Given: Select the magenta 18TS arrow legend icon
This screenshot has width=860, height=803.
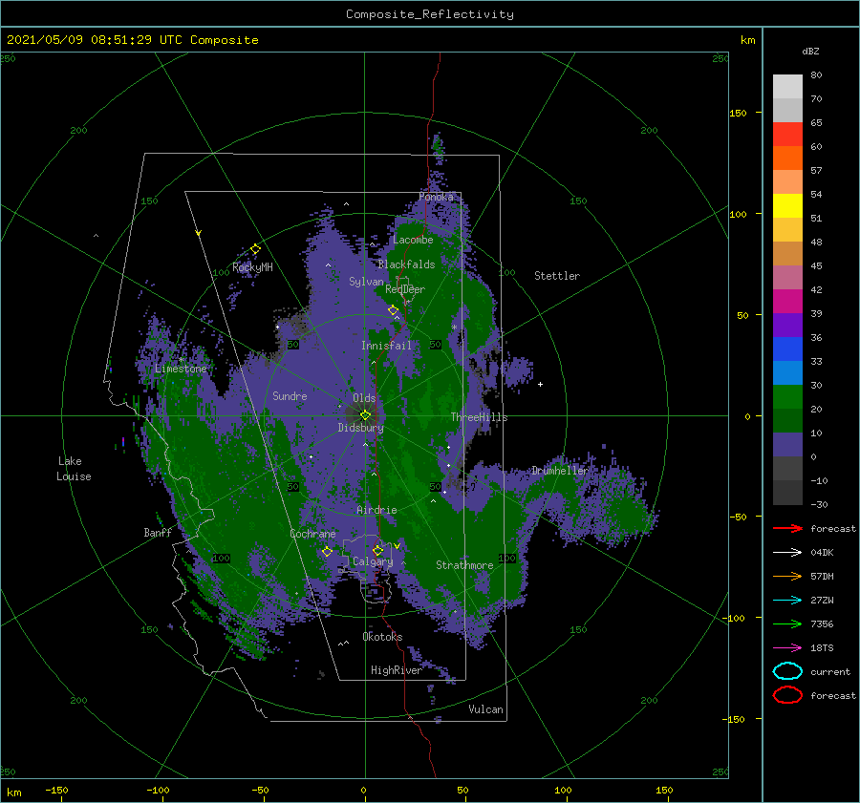Looking at the screenshot, I should pyautogui.click(x=787, y=648).
